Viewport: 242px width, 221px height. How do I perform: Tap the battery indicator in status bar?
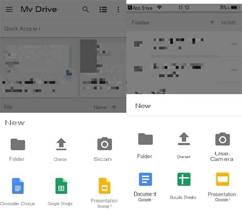click(235, 8)
